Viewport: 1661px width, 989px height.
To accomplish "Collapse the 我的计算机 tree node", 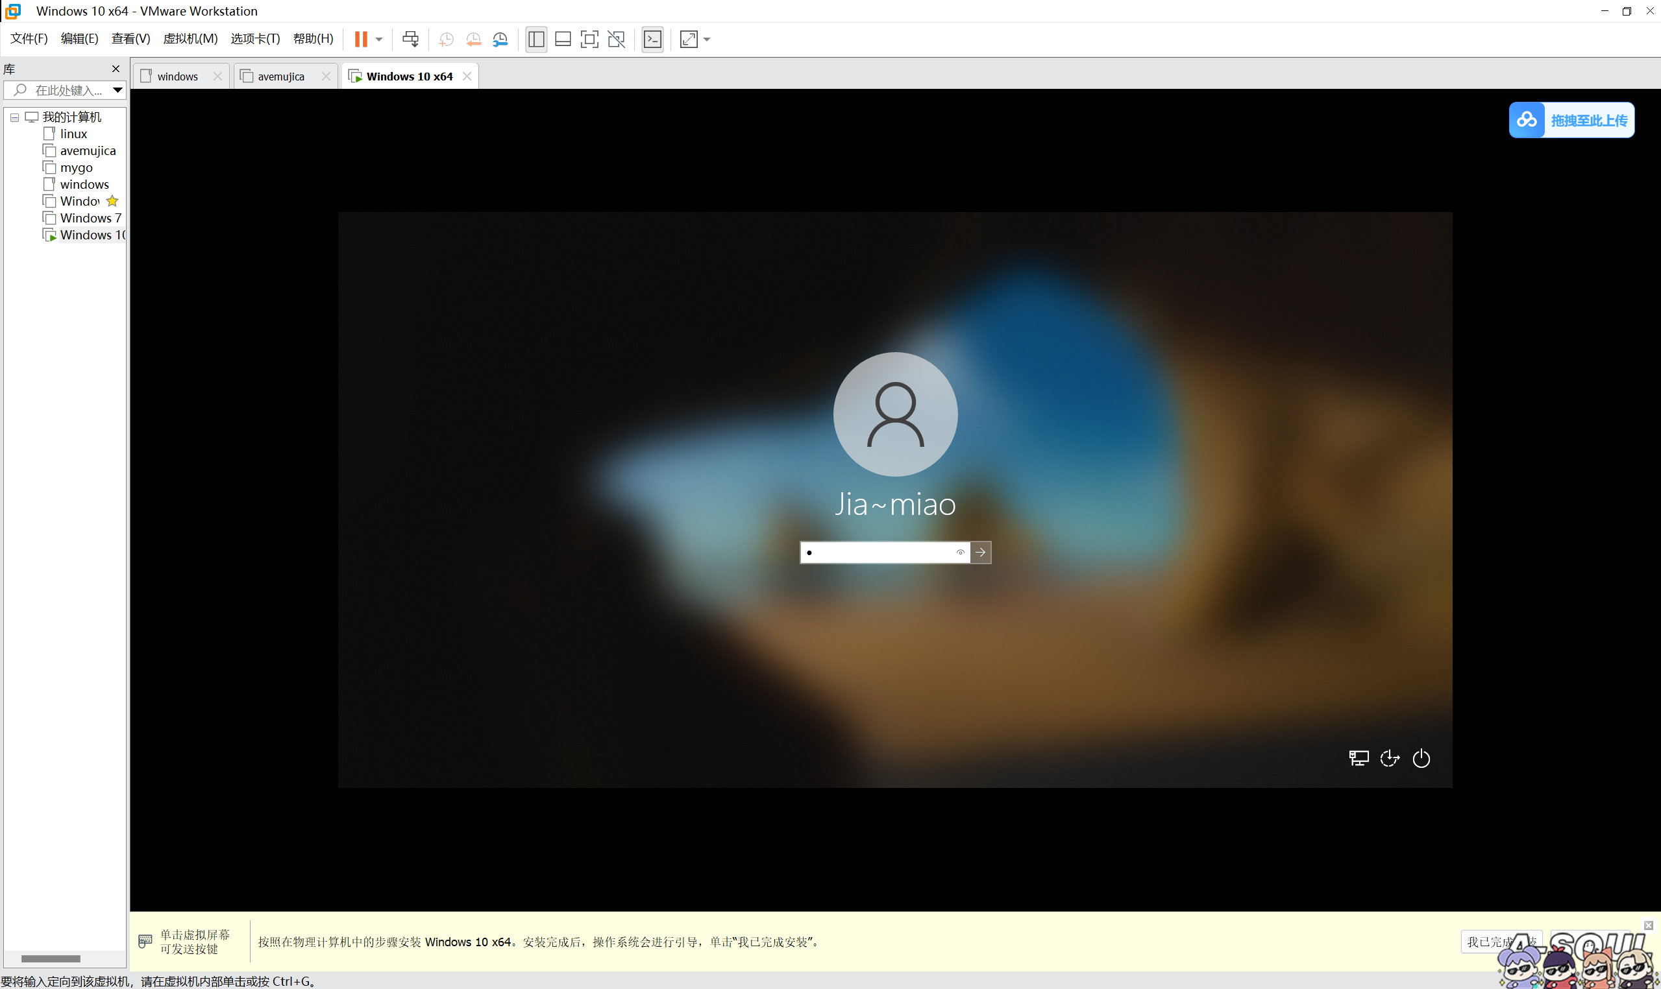I will (x=15, y=117).
